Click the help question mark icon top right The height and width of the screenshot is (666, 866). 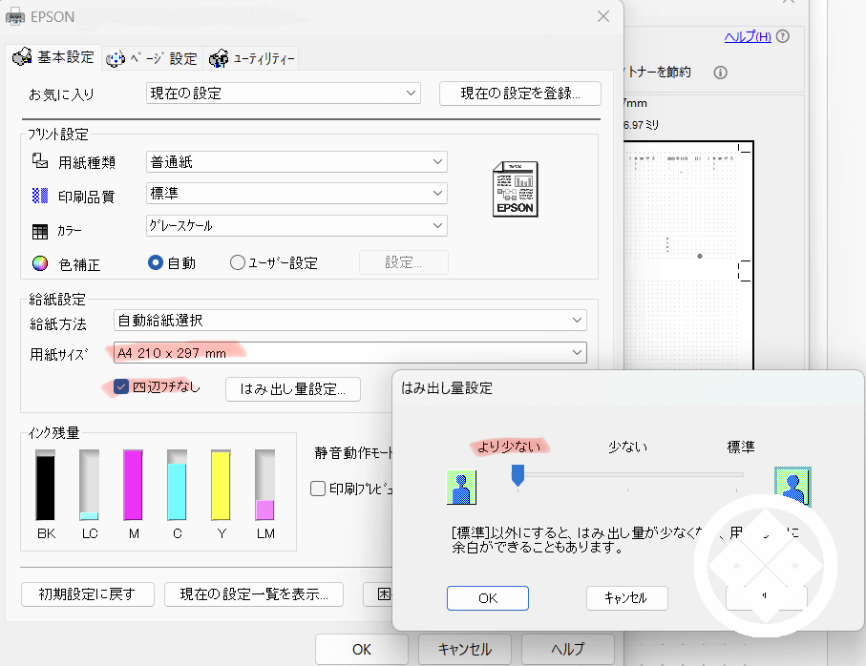point(781,36)
